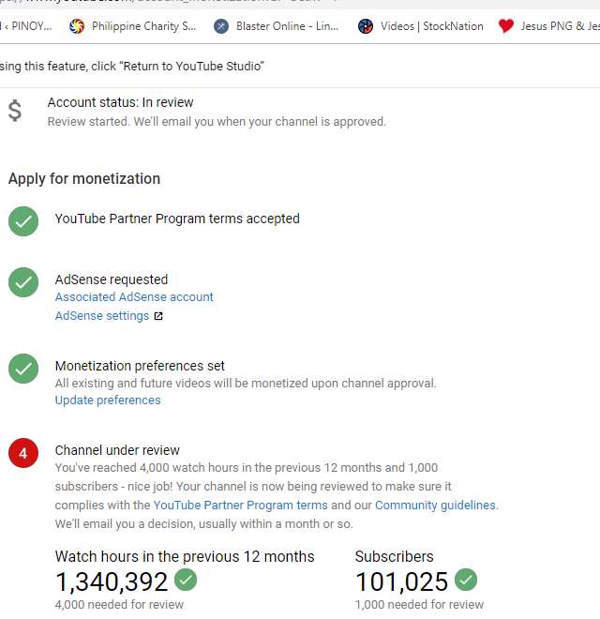Click the 'Apply for monetization' heading
Image resolution: width=600 pixels, height=619 pixels.
click(84, 179)
